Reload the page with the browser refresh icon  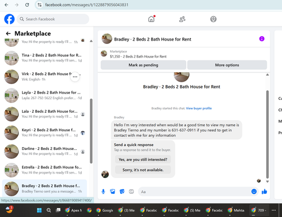[x=27, y=5]
